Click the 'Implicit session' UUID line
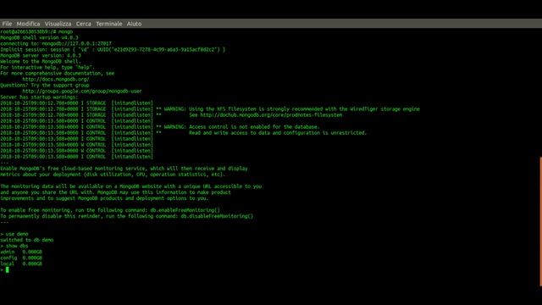The width and height of the screenshot is (542, 305). (x=113, y=49)
